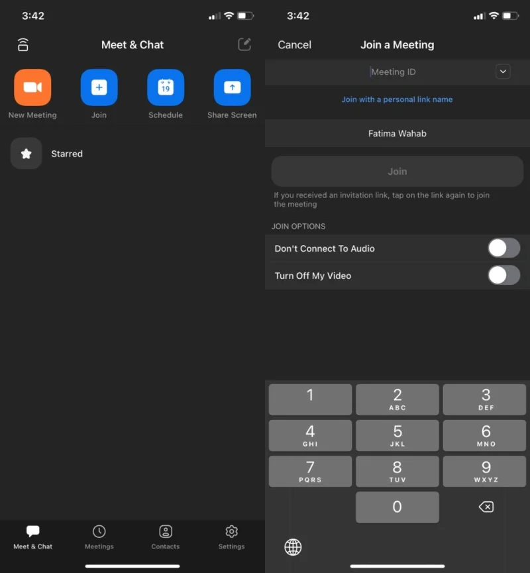Image resolution: width=530 pixels, height=573 pixels.
Task: Open the Schedule calendar icon
Action: click(x=166, y=87)
